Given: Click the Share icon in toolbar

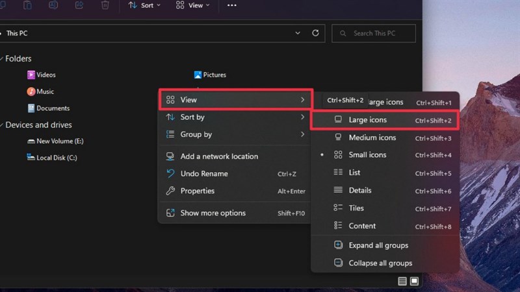Looking at the screenshot, I should (x=79, y=5).
